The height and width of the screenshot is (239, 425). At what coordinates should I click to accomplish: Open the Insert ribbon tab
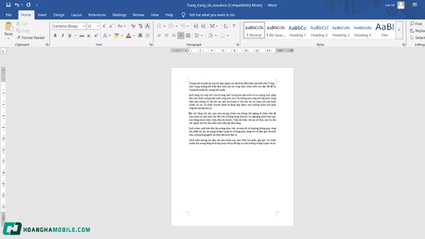click(42, 15)
